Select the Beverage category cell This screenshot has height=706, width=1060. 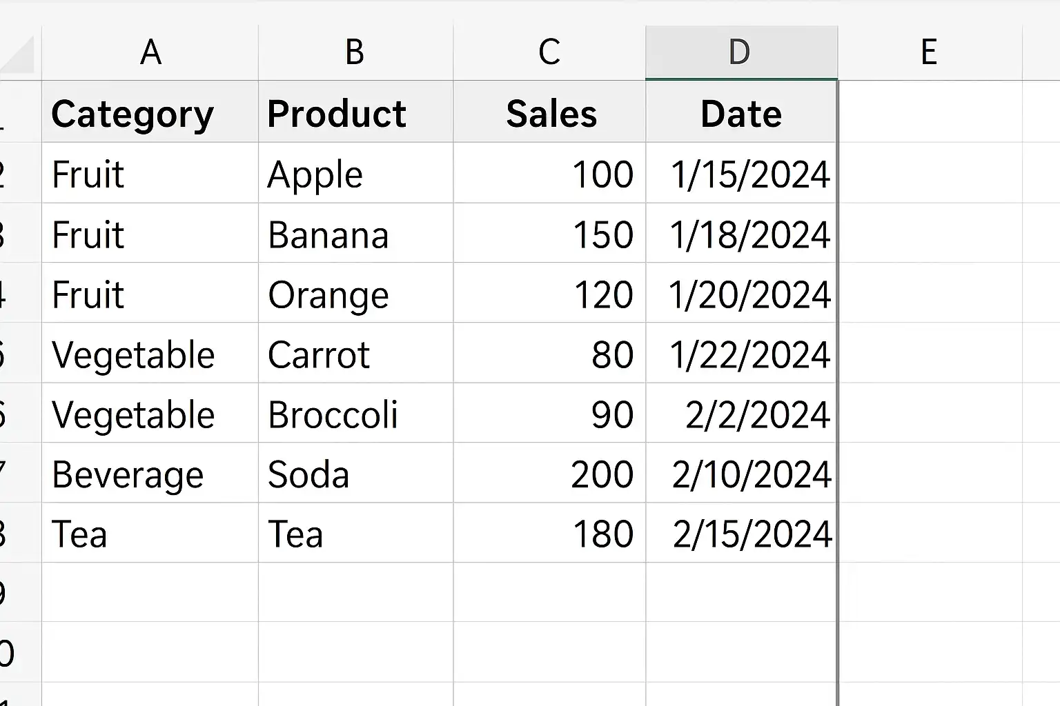pos(150,473)
